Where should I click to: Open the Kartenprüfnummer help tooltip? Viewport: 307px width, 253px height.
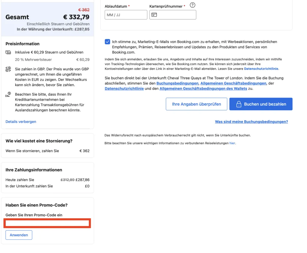(x=192, y=5)
